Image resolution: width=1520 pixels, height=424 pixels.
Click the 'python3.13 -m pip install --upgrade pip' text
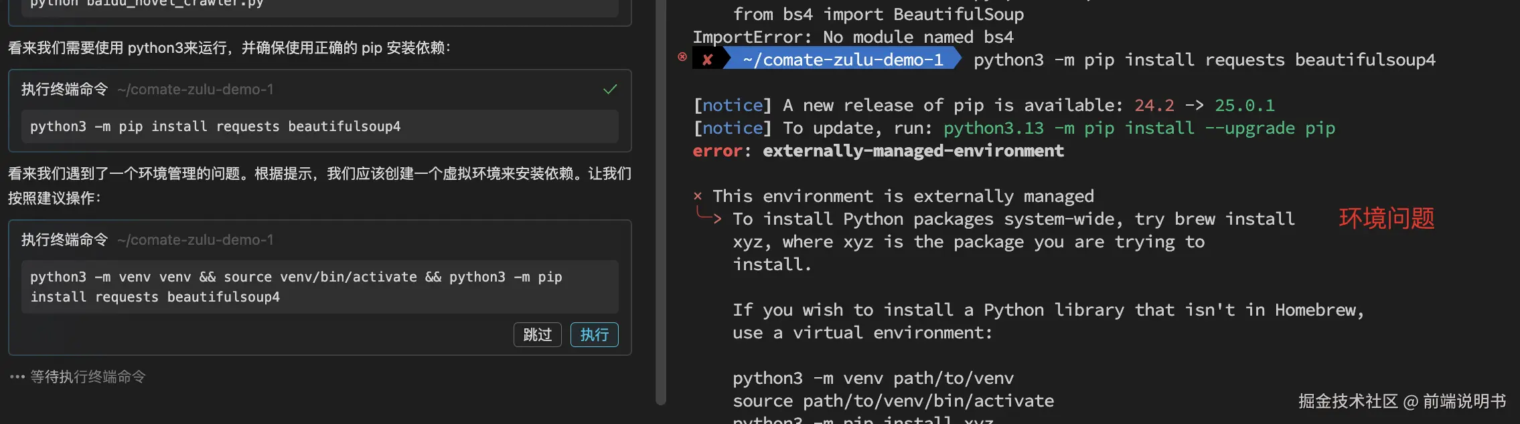click(x=1139, y=128)
